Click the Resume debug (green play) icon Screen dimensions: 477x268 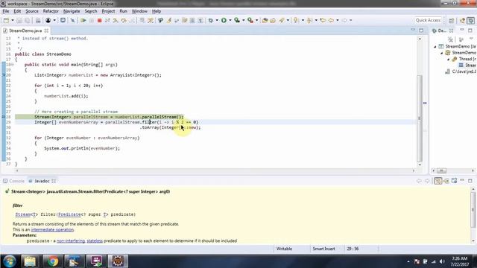tap(83, 20)
